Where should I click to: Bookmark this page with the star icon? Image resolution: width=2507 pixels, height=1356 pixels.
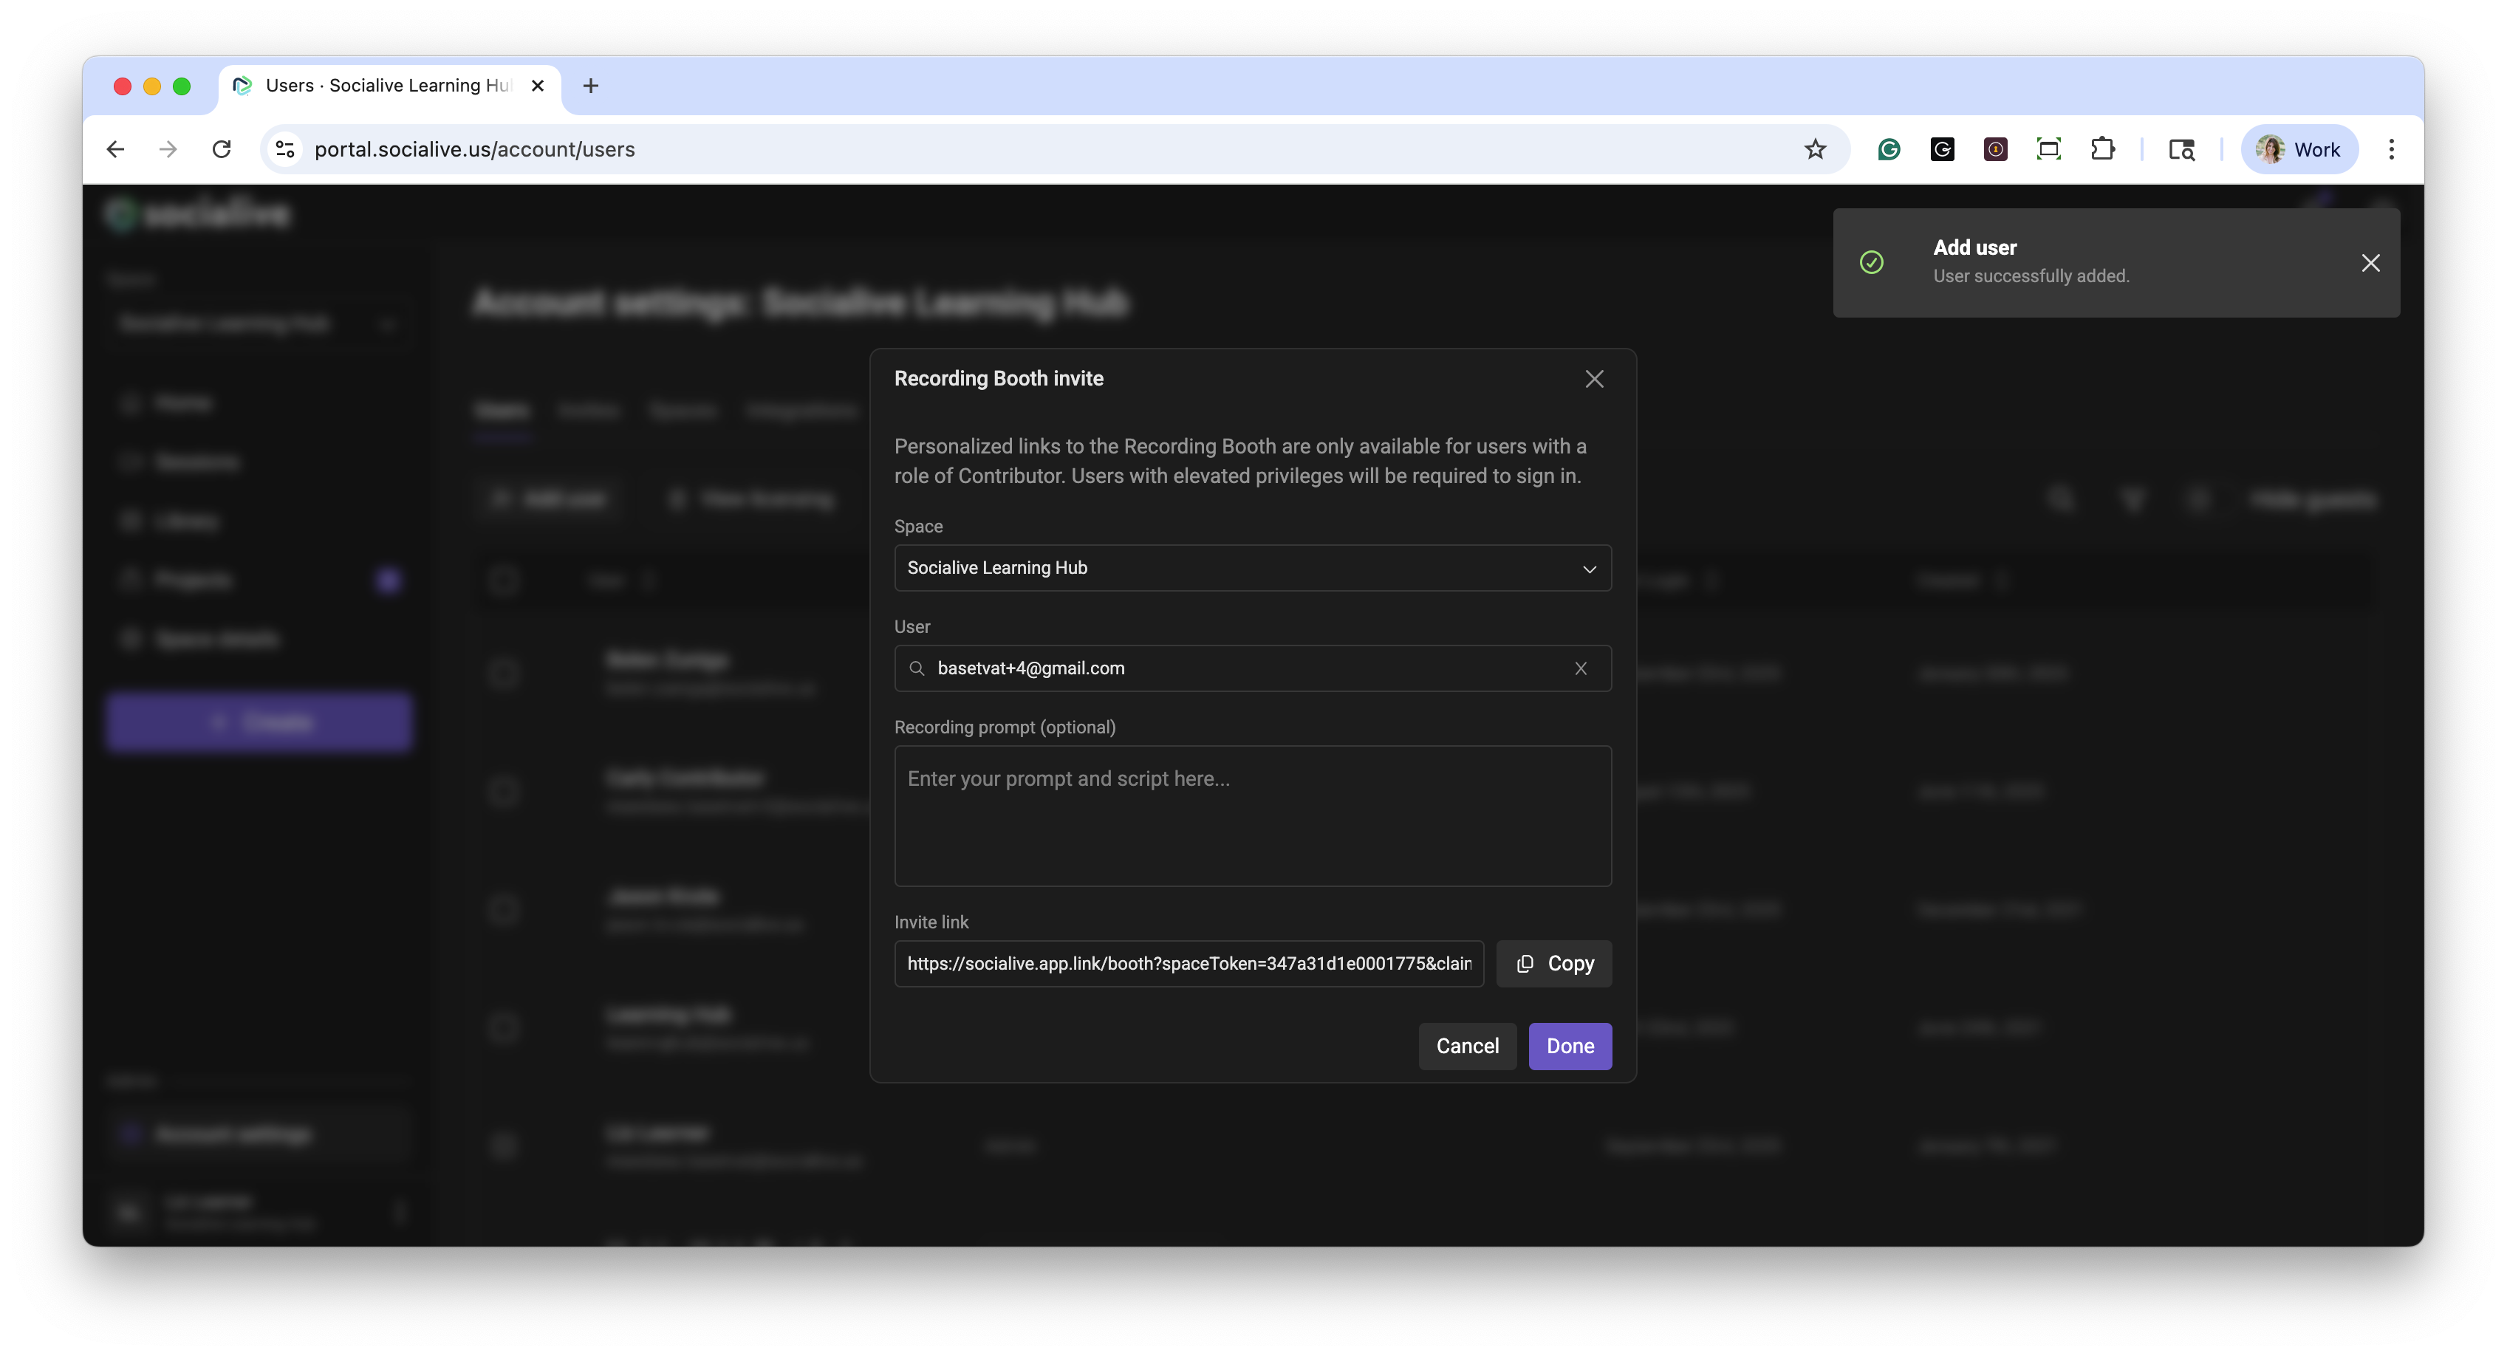tap(1814, 149)
